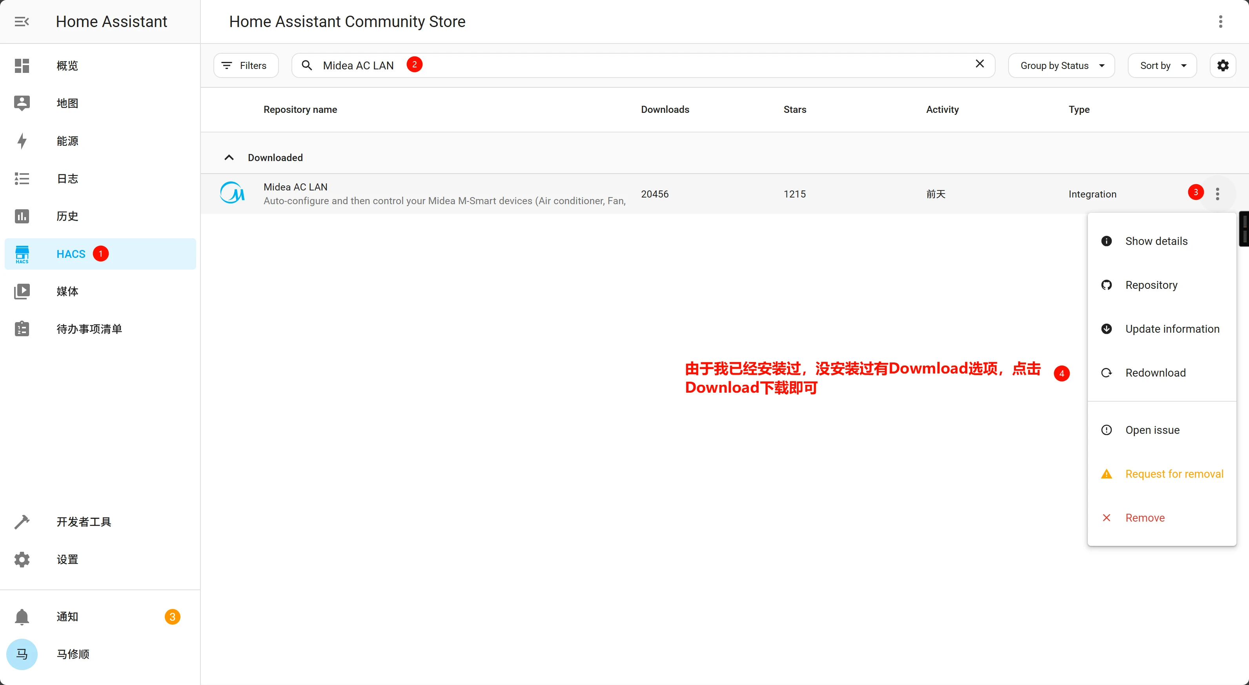
Task: Open the Filters button
Action: pyautogui.click(x=246, y=65)
